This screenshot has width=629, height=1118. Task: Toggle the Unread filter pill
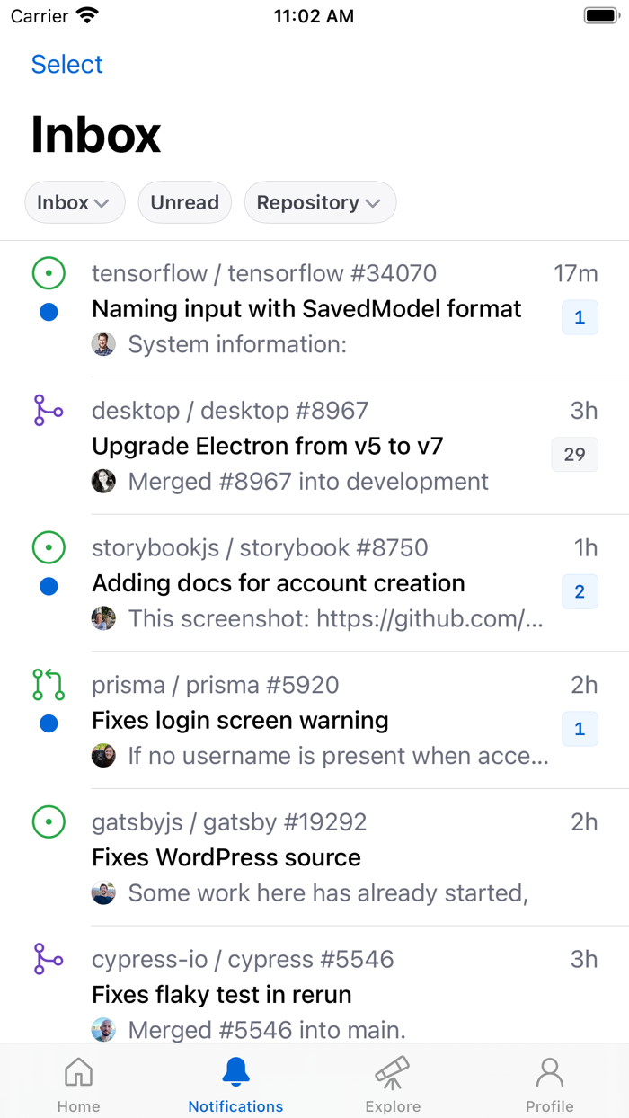point(184,202)
